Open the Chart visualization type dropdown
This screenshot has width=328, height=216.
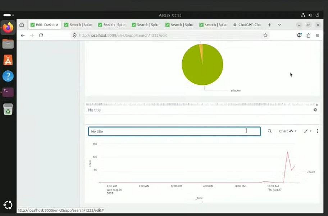[x=288, y=131]
